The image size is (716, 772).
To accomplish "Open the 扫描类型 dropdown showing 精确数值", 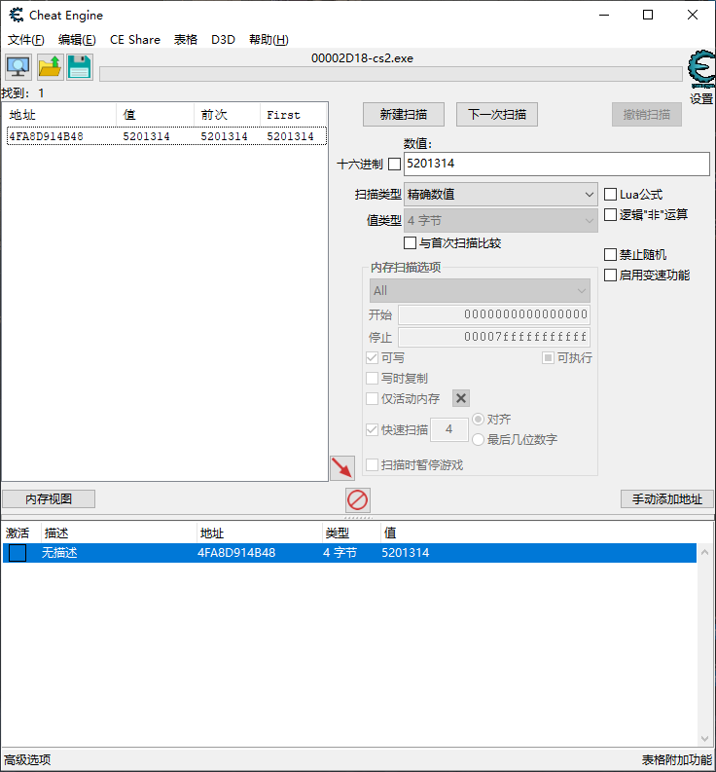I will pos(500,195).
